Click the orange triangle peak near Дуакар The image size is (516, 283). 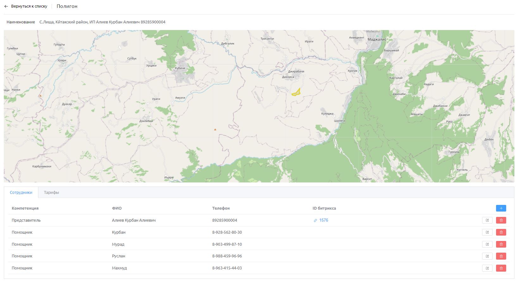(40, 95)
